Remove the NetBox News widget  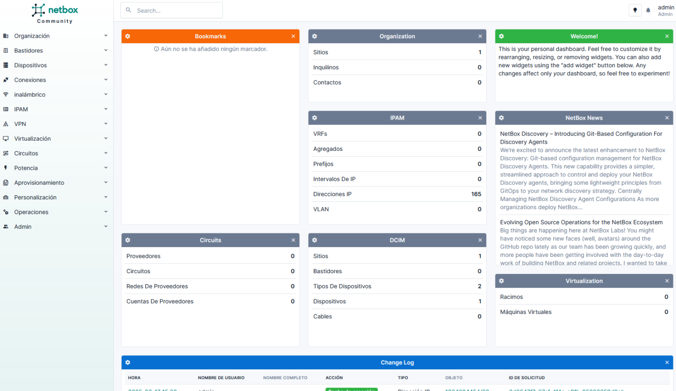point(667,118)
